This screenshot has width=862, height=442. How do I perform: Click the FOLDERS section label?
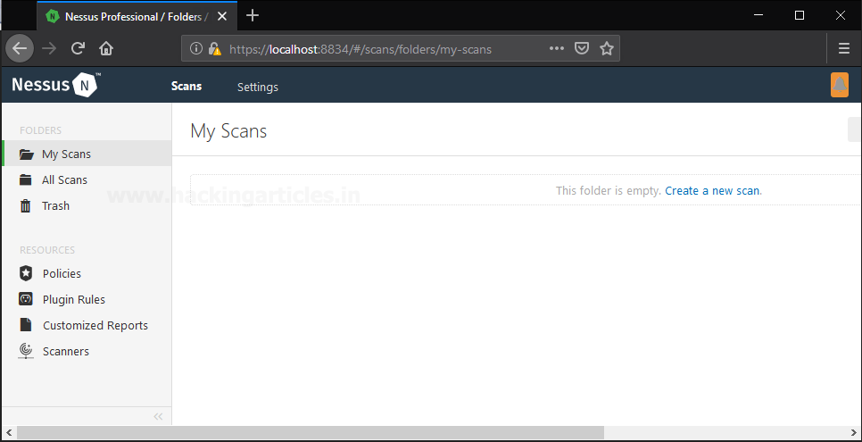pyautogui.click(x=41, y=130)
